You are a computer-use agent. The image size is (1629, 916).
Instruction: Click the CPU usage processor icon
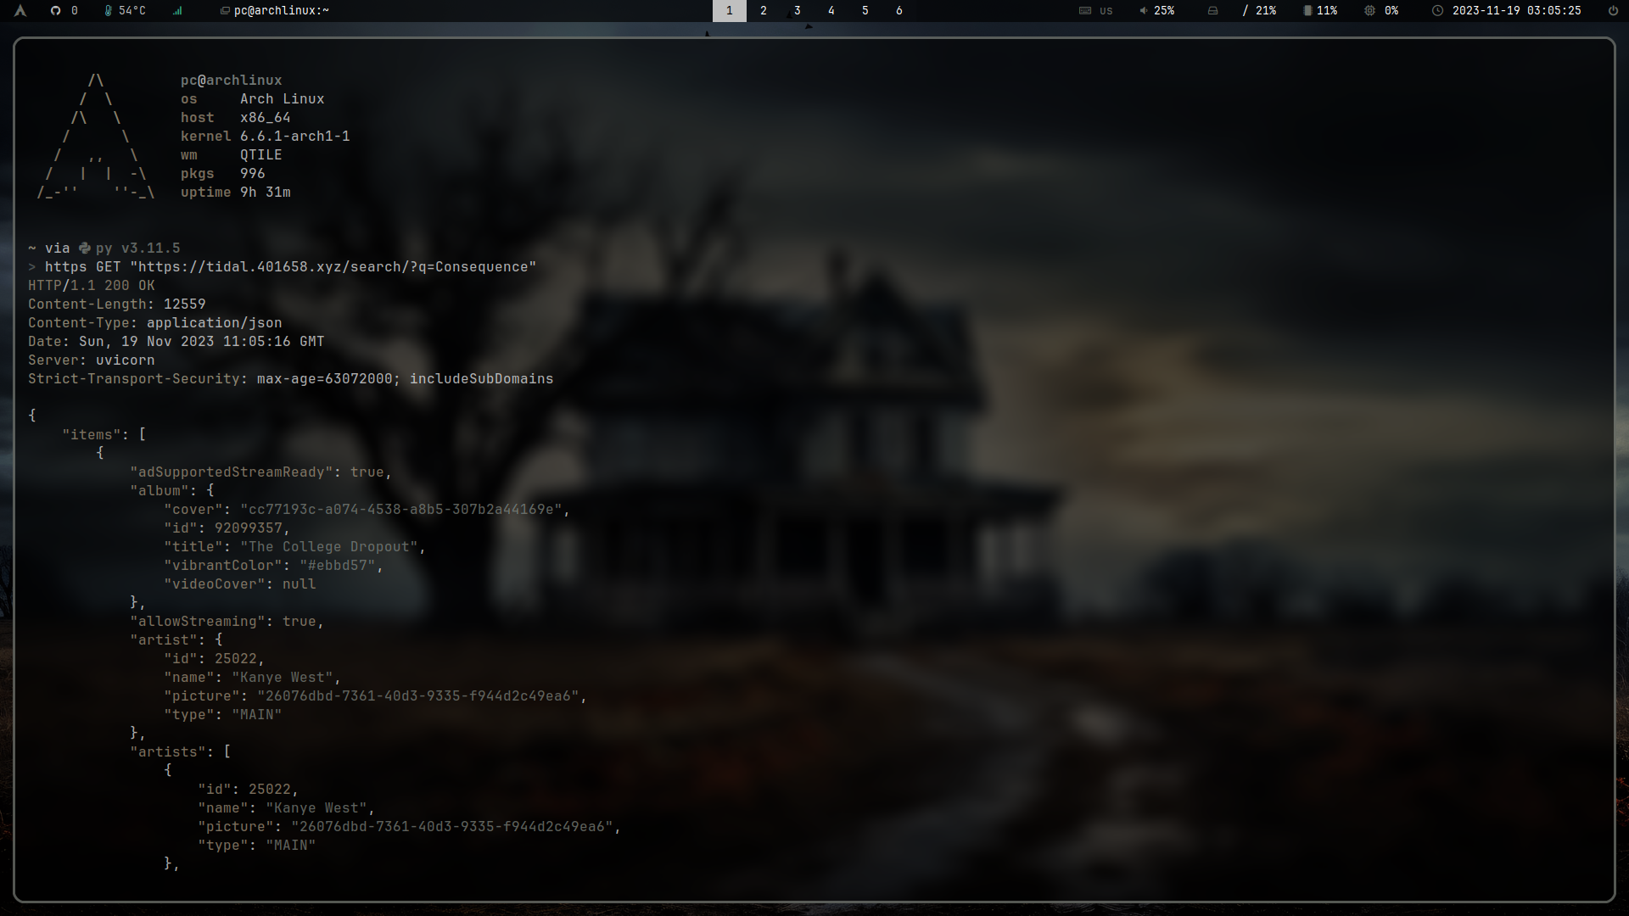tap(1369, 11)
